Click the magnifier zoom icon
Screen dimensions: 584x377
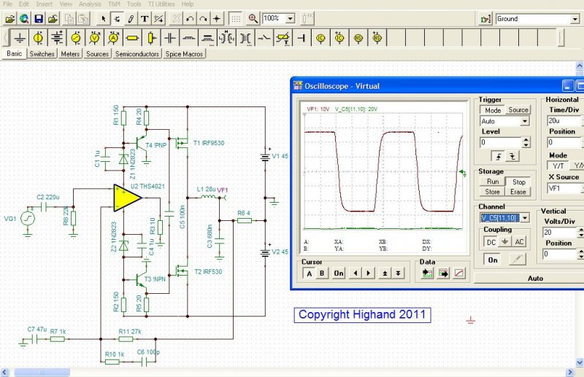tap(253, 19)
